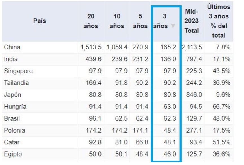Sort by Últimos 3 años % del total

(x=219, y=21)
